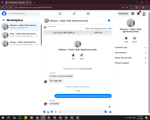Click the Urdu more options button
The width and height of the screenshot is (150, 120).
tap(98, 32)
